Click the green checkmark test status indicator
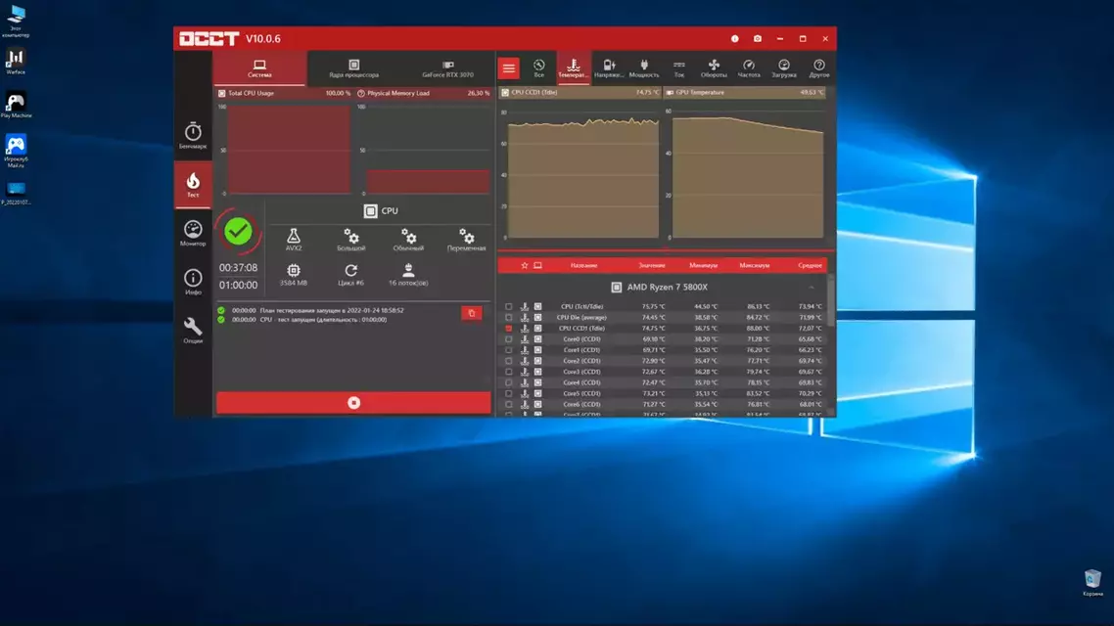 click(238, 232)
